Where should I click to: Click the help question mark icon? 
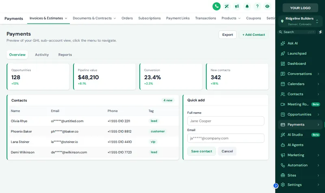click(x=257, y=7)
